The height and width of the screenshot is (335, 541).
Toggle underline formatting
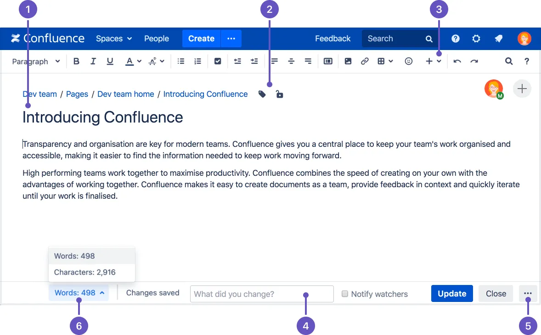[x=110, y=61]
